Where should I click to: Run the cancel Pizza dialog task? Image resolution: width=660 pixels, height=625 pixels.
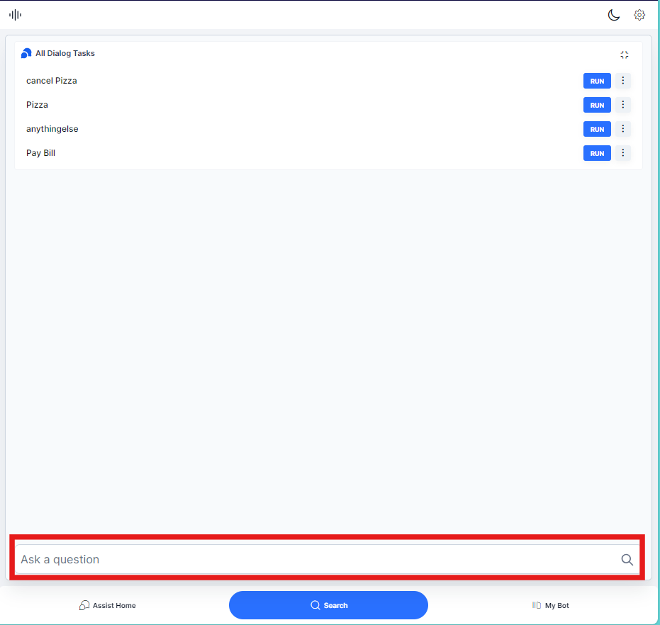pos(597,81)
